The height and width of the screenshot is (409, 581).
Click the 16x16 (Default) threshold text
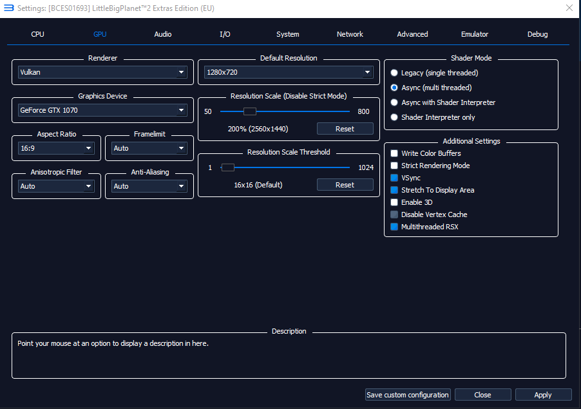(258, 185)
